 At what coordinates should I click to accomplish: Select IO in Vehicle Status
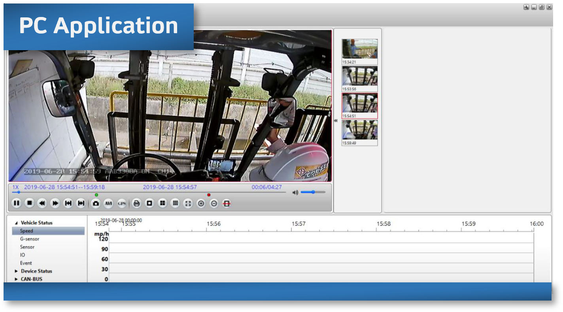click(23, 255)
